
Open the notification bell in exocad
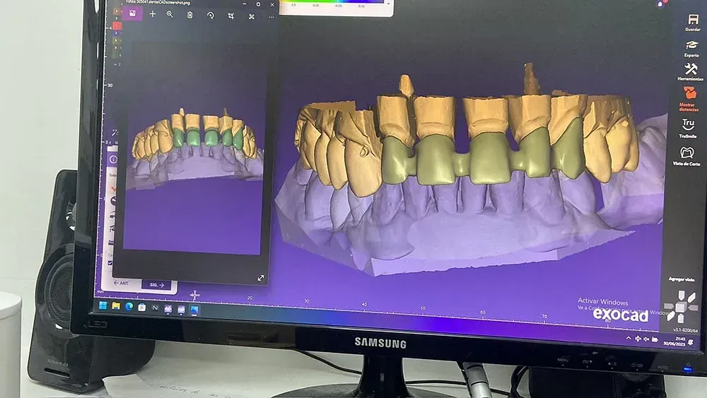tap(660, 4)
